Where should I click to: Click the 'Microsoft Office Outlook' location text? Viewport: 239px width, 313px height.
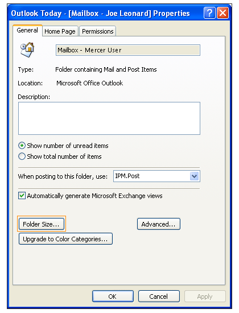[90, 83]
